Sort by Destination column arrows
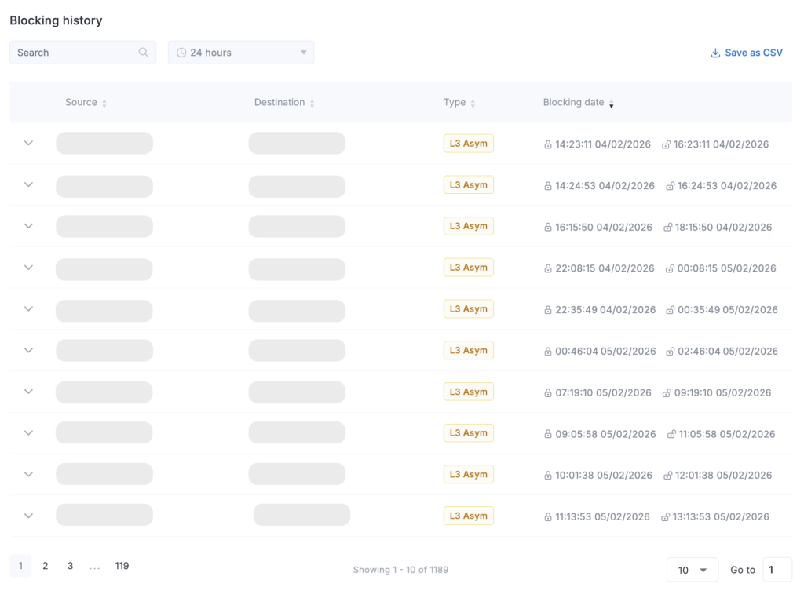 tap(312, 103)
